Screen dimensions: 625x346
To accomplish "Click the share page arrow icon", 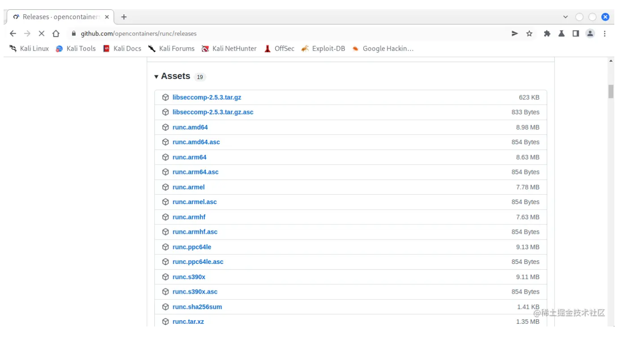I will (x=515, y=34).
